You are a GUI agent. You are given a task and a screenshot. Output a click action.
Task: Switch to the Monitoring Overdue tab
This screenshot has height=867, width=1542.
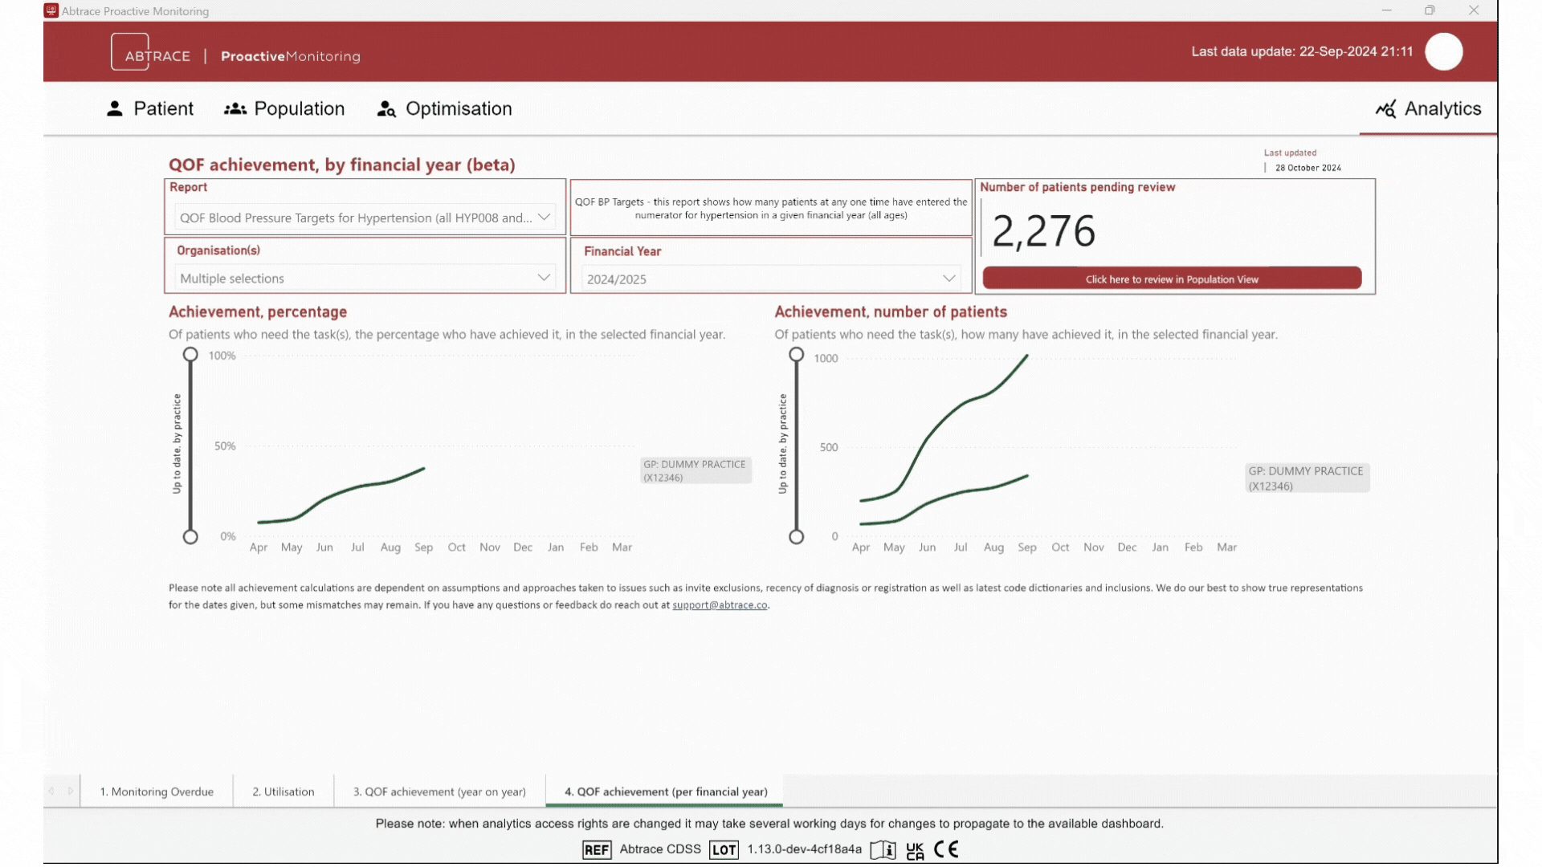[157, 792]
